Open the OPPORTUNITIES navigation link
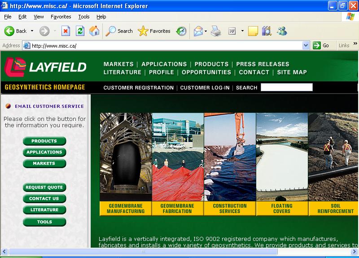 [x=206, y=72]
